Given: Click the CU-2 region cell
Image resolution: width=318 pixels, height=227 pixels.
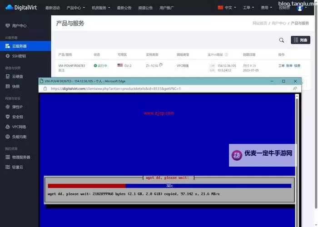Looking at the screenshot, I should point(124,65).
